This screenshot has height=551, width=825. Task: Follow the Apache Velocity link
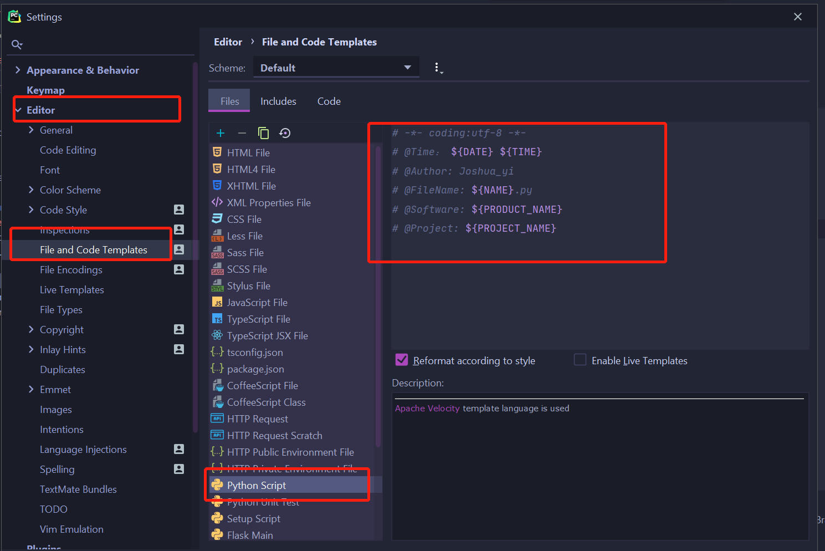[427, 409]
